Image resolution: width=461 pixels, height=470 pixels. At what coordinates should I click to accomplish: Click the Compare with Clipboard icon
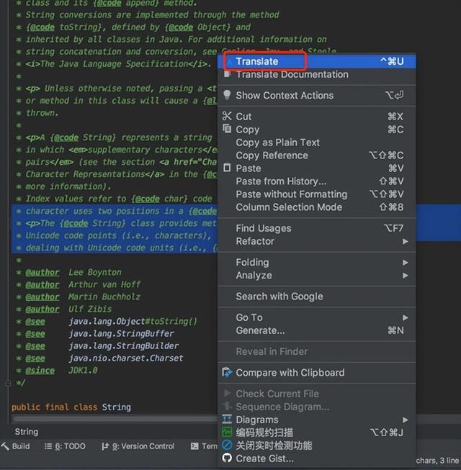[228, 373]
